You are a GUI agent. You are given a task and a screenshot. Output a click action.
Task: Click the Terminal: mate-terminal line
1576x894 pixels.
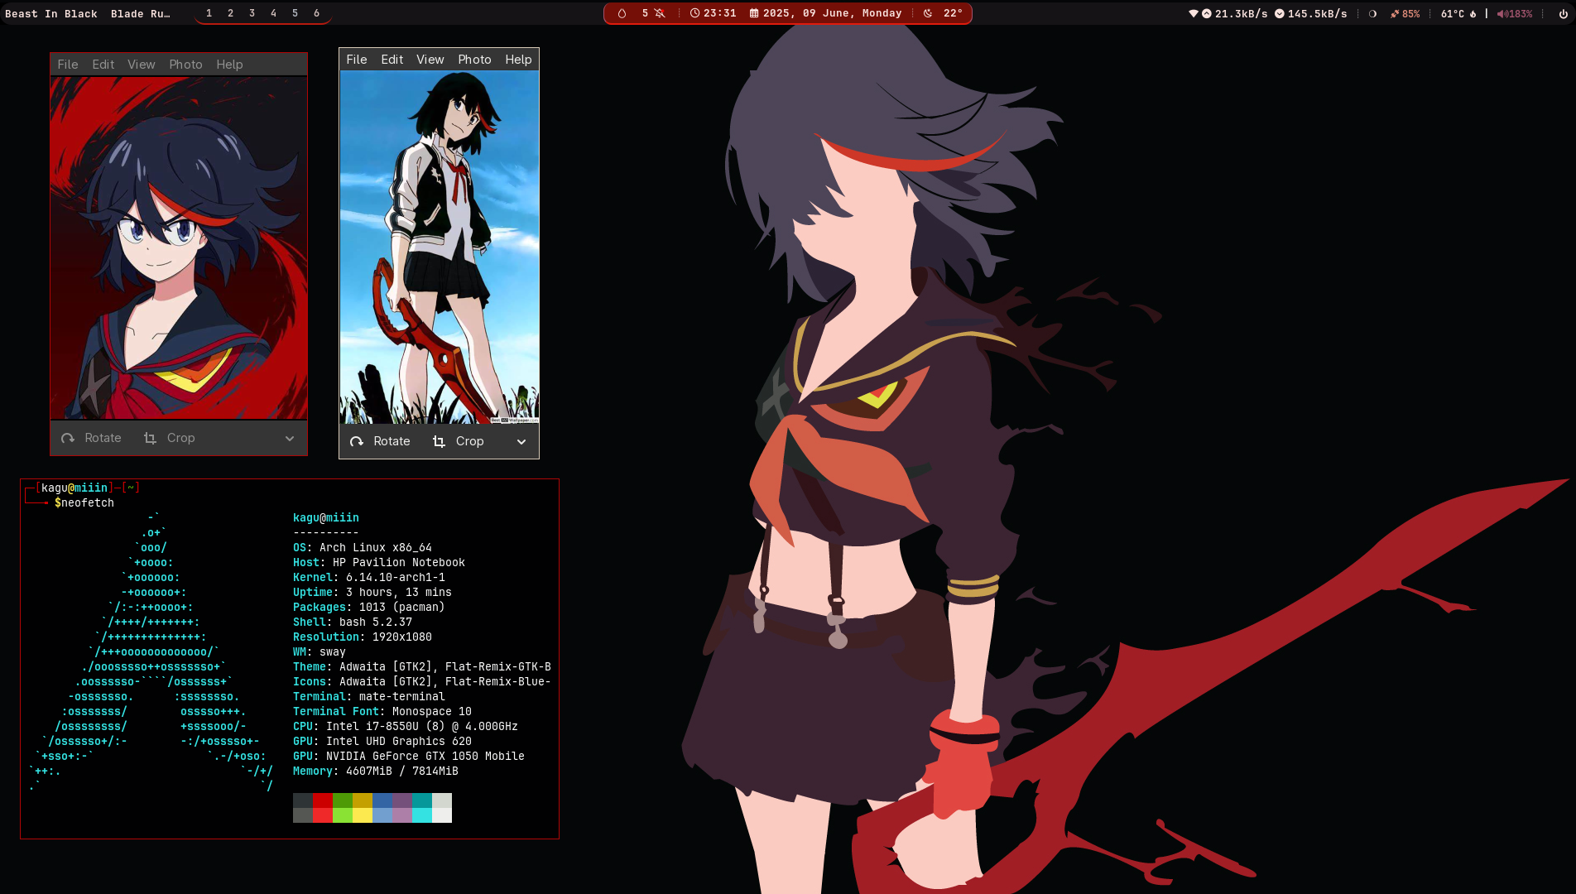tap(369, 696)
